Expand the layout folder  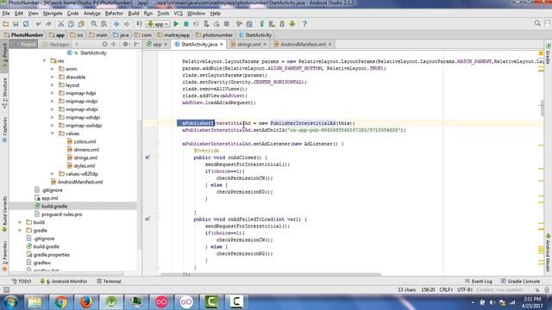[53, 85]
